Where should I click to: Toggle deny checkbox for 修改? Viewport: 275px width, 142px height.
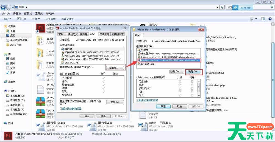[x=192, y=85]
